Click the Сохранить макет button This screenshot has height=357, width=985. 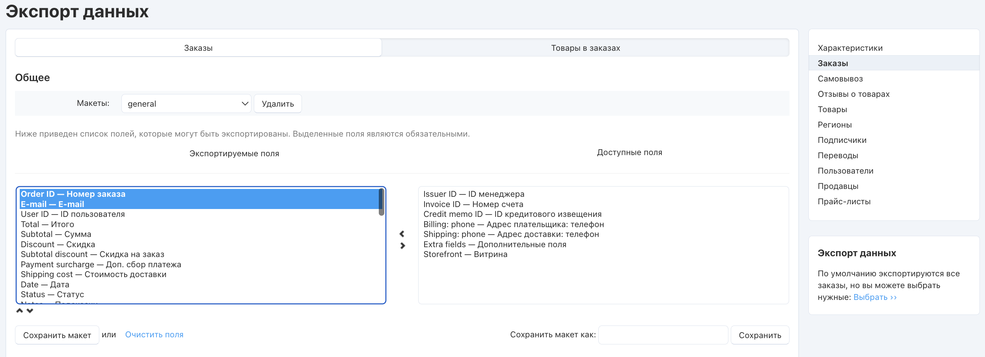point(57,335)
